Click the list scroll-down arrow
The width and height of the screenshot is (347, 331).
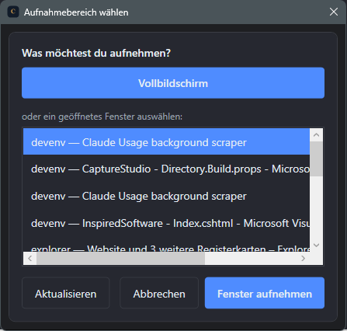[x=316, y=245]
